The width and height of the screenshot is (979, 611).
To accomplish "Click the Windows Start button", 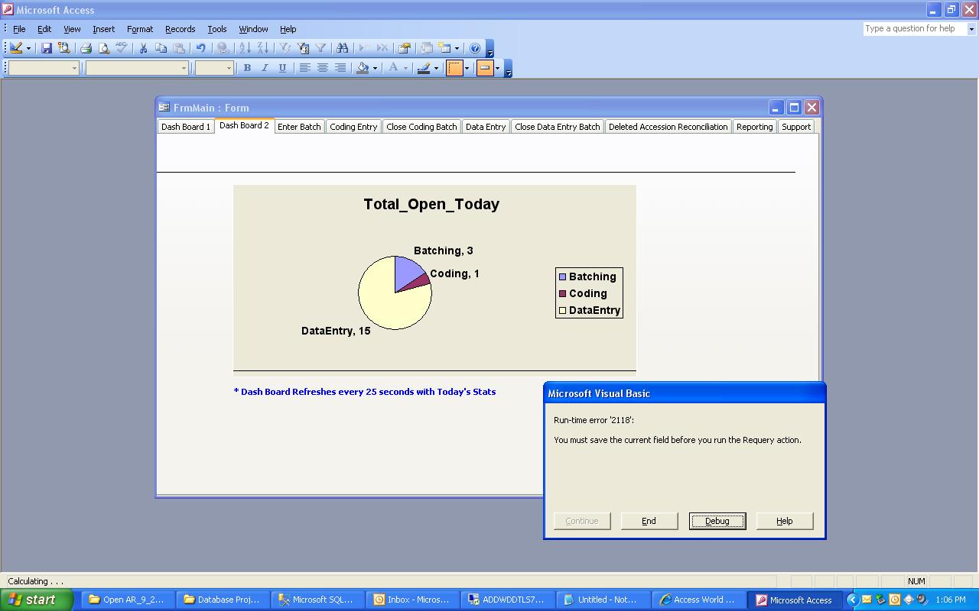I will click(37, 600).
